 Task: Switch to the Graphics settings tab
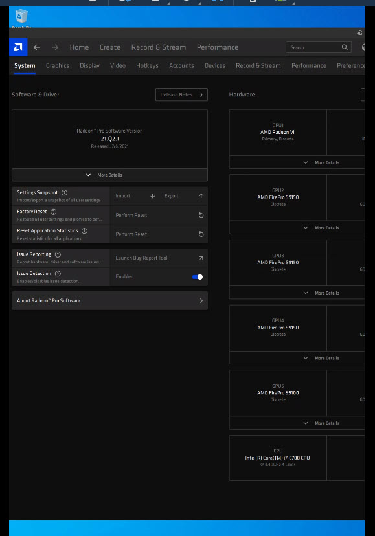(57, 65)
